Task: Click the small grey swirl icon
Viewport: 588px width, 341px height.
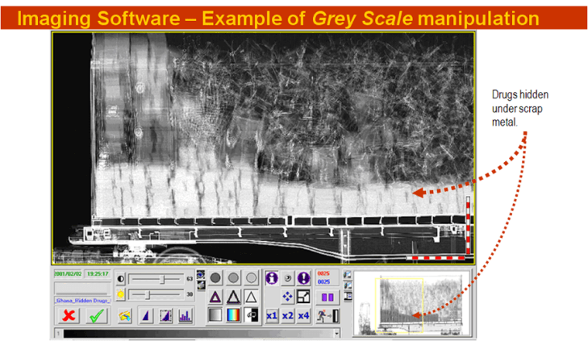Action: point(288,278)
